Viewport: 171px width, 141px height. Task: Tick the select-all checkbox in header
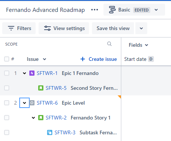point(7,59)
